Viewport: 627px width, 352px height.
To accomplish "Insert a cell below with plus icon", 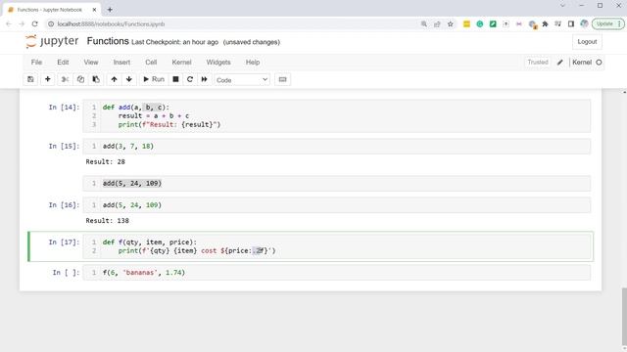I will click(x=48, y=79).
